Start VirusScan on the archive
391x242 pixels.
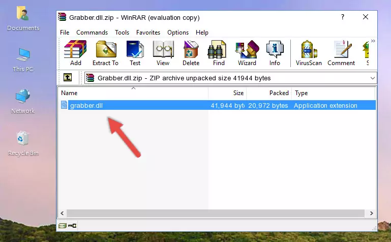tap(309, 53)
